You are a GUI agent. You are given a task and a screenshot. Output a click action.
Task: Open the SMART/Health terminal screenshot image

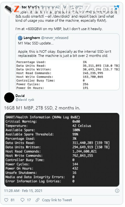[62, 150]
